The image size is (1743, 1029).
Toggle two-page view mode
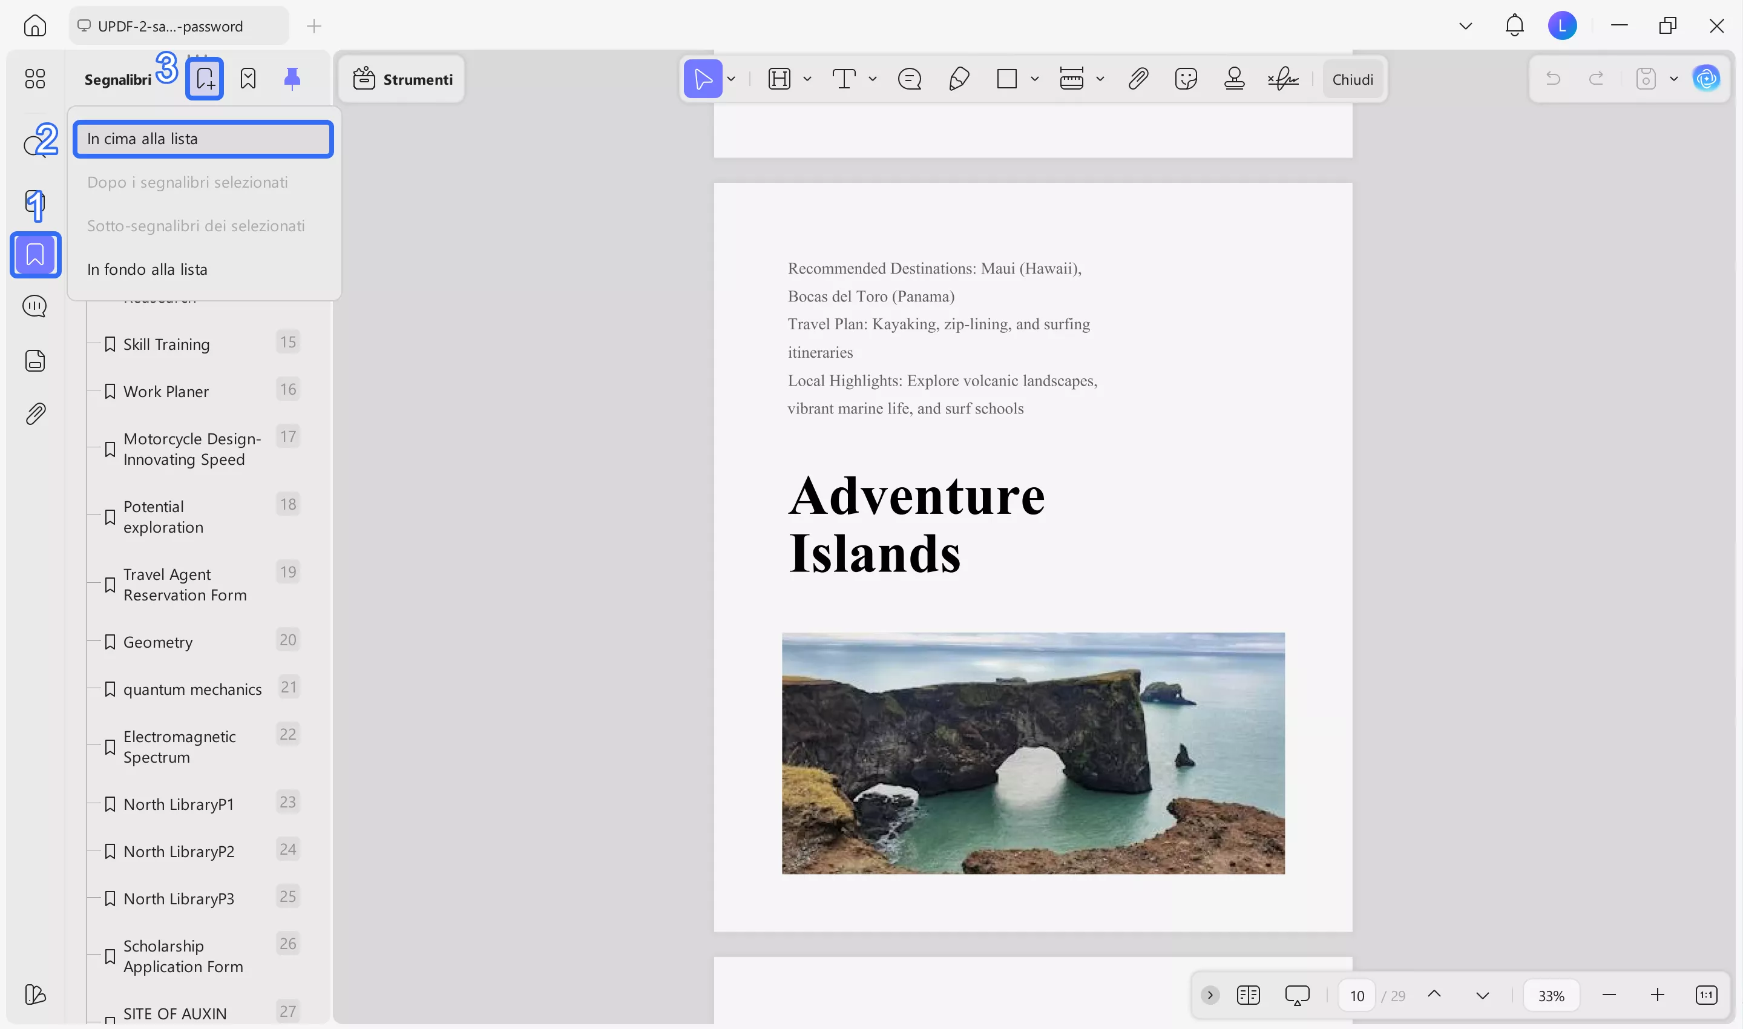(1248, 994)
